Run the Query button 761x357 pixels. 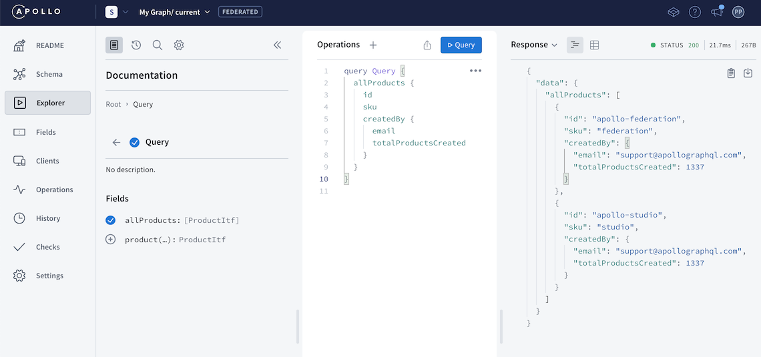(x=461, y=45)
